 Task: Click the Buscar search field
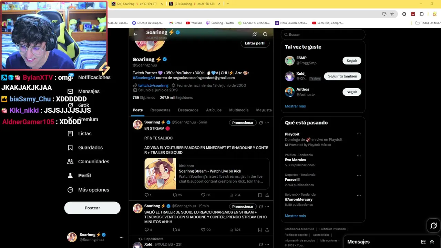323,34
